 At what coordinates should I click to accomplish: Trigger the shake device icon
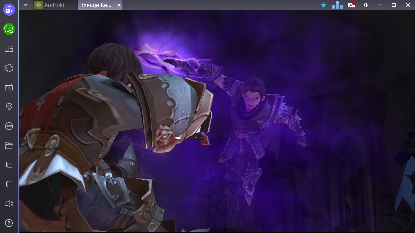9,68
